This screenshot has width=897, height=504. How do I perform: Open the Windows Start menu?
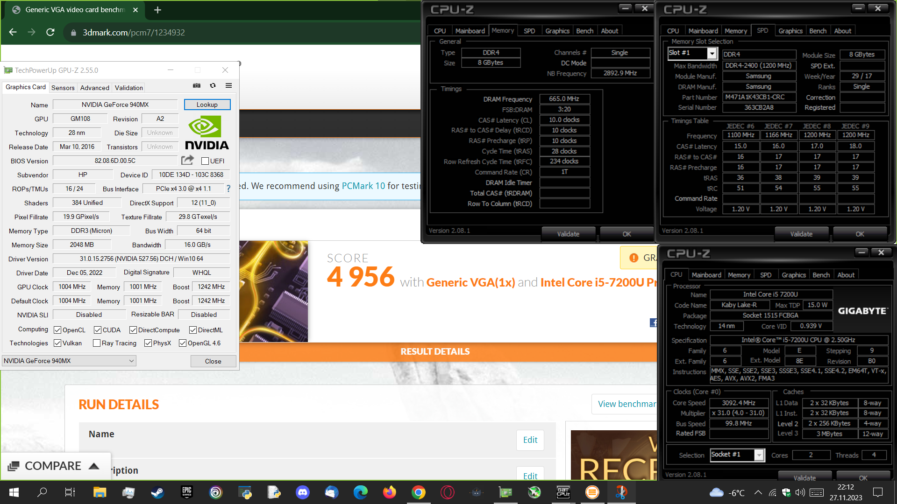coord(14,492)
